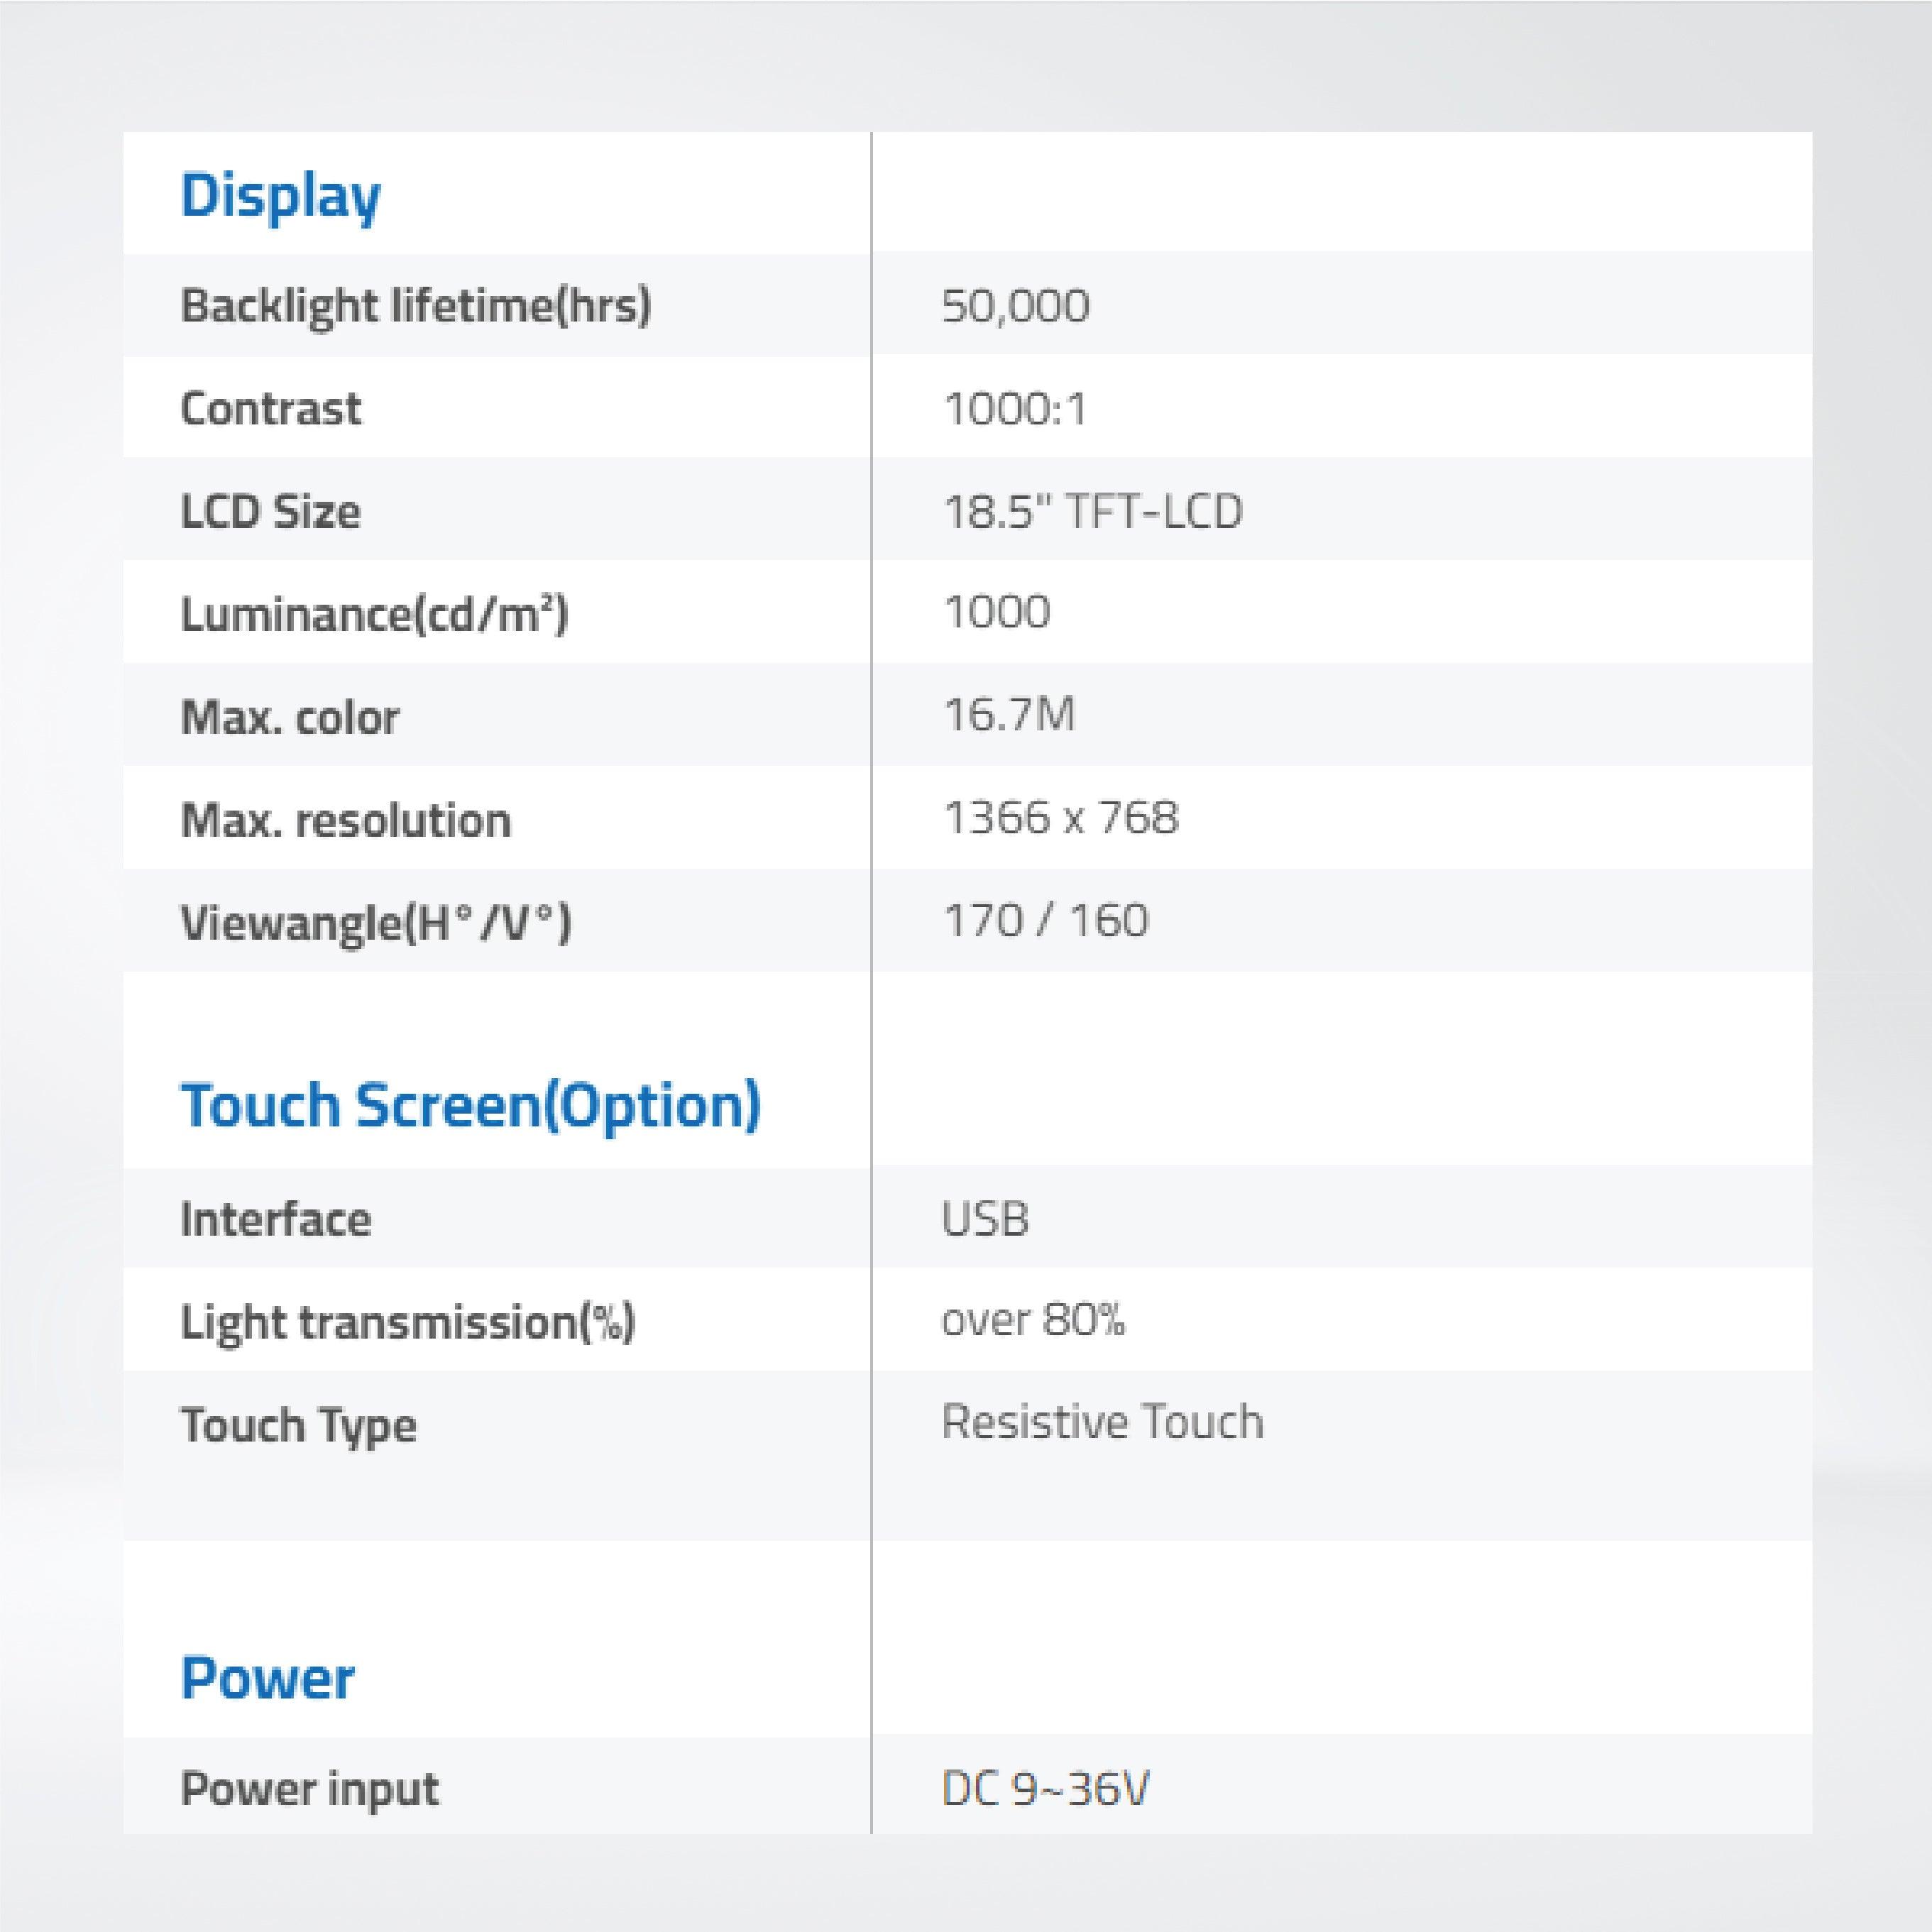Select the Max. resolution label
This screenshot has width=1932, height=1932.
coord(345,820)
